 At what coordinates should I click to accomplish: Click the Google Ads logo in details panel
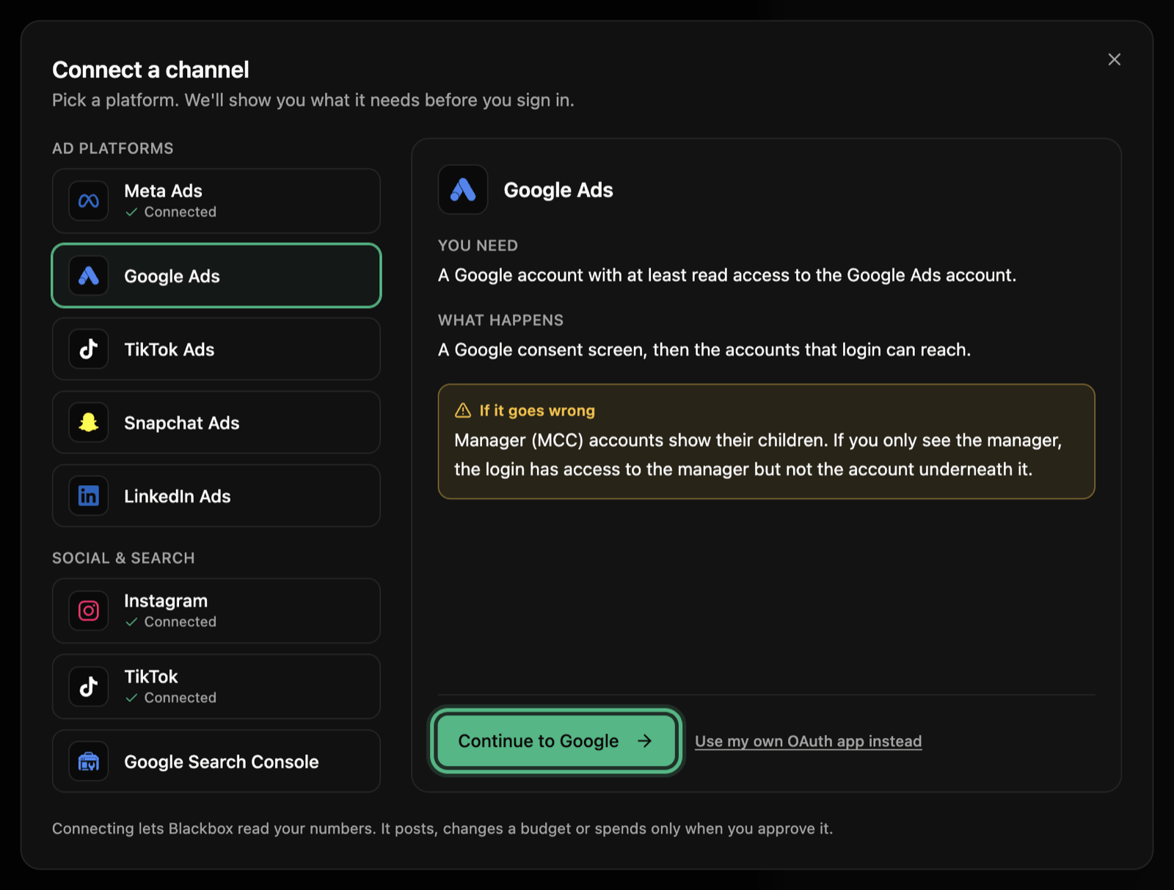tap(463, 190)
